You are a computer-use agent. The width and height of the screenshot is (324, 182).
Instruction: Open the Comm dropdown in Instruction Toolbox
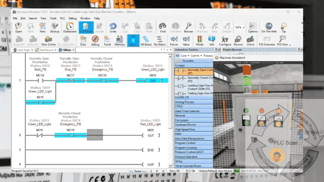[196, 56]
